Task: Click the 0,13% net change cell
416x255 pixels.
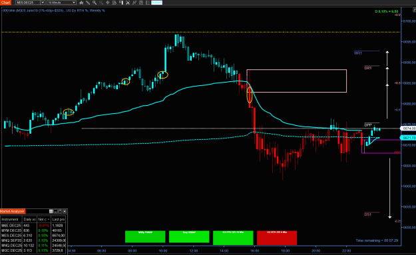Action: tap(44, 250)
